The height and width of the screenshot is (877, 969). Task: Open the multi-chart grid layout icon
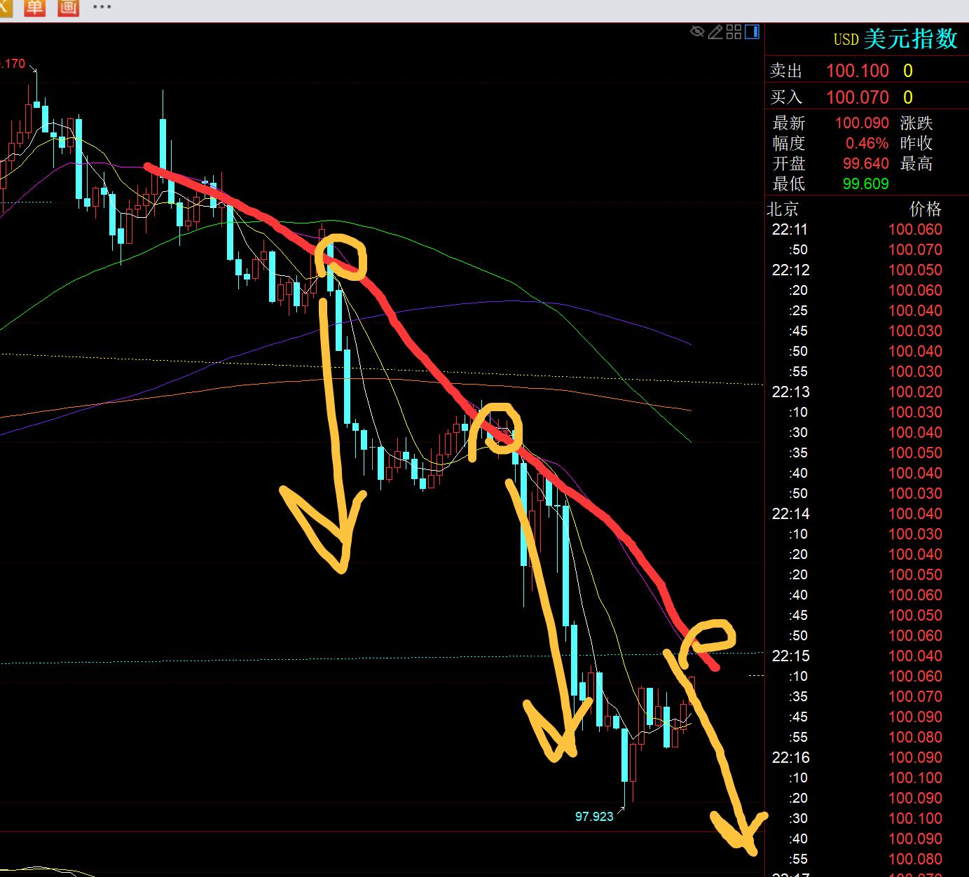(734, 32)
